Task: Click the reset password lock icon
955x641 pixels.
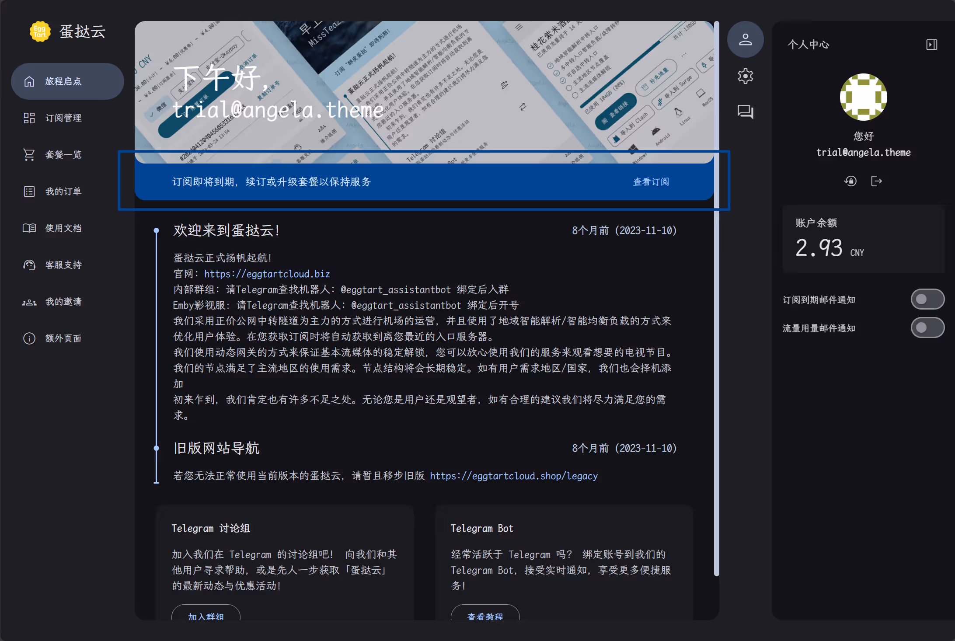Action: click(850, 181)
